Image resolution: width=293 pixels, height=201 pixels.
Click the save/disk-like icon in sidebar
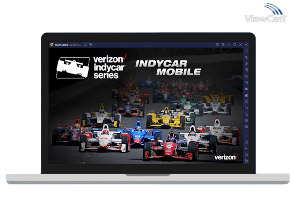click(246, 95)
